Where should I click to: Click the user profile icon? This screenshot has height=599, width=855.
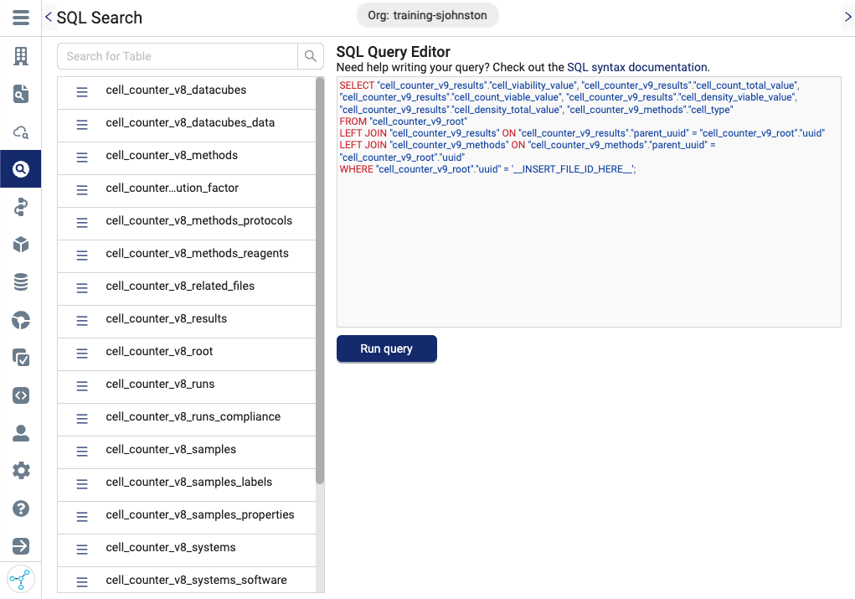point(21,433)
